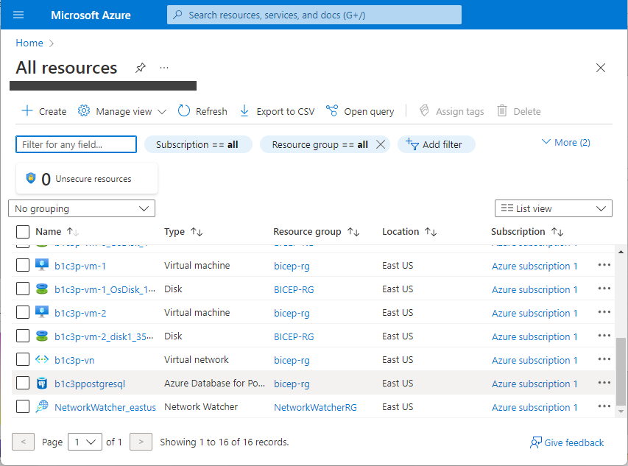Click the b1c3p-vm-1 virtual machine icon
Viewport: 628px width, 466px height.
pos(42,265)
